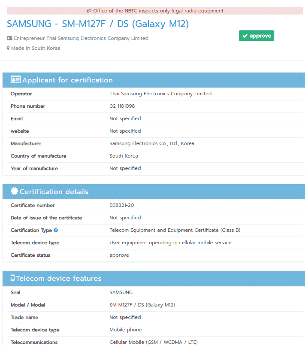Click the certificate number B38821-20

122,206
